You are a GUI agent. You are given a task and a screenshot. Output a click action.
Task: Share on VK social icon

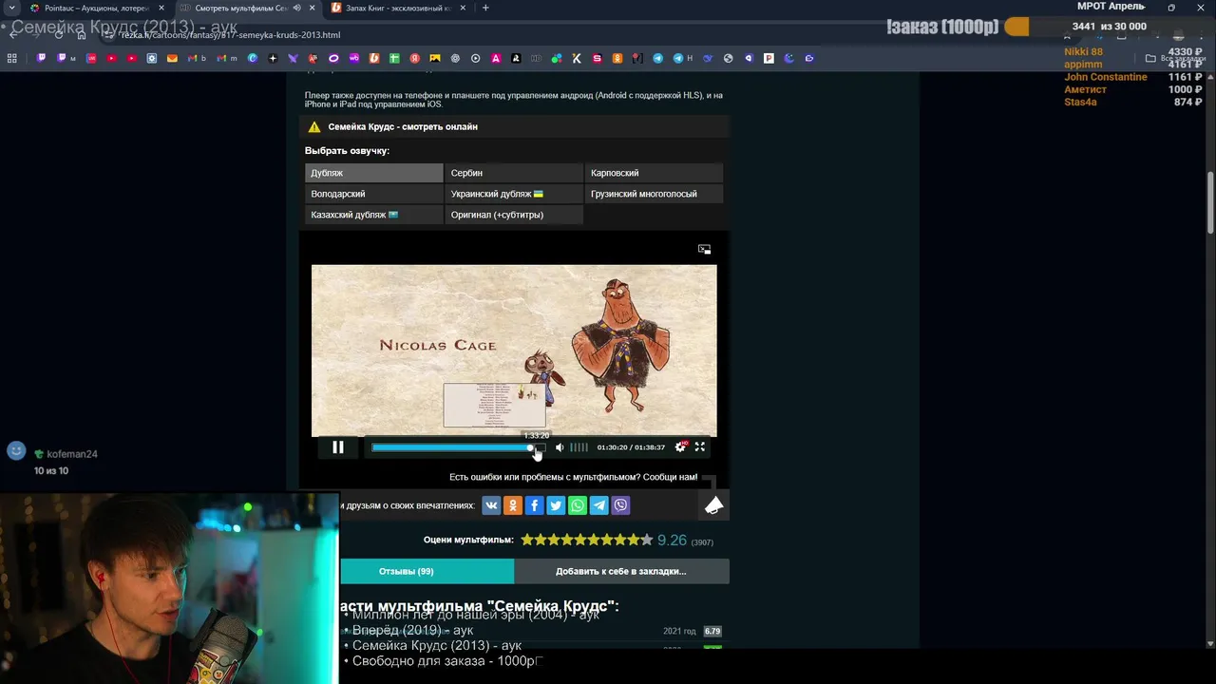pyautogui.click(x=491, y=505)
